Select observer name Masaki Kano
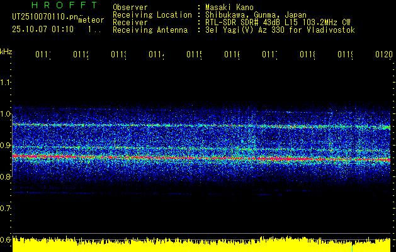396x252 pixels. tap(229, 7)
